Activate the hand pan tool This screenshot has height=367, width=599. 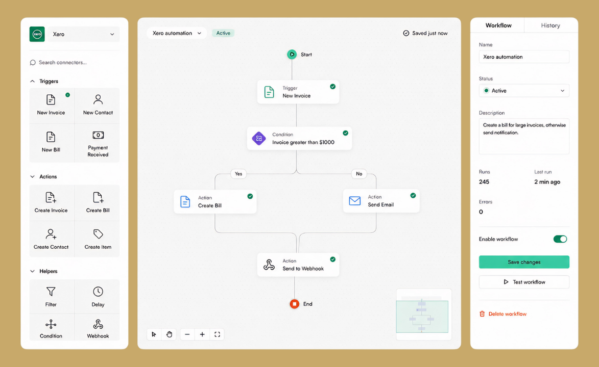click(x=169, y=334)
